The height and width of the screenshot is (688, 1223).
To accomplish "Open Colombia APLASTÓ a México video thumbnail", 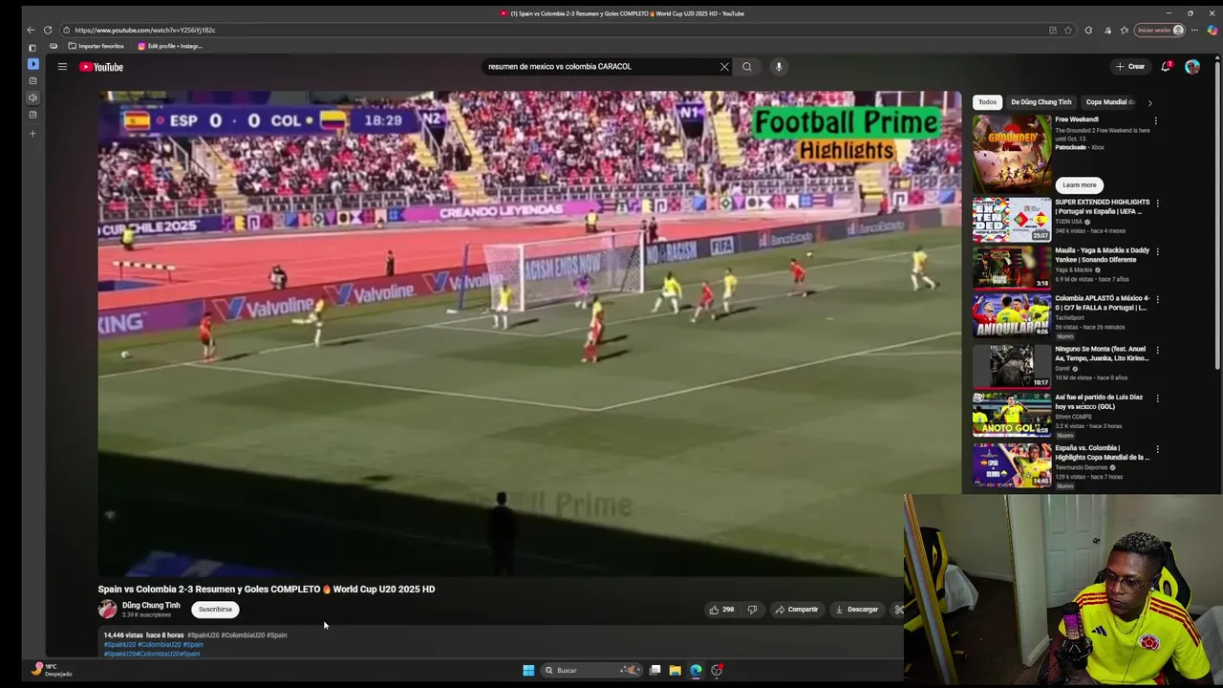I will 1012,316.
